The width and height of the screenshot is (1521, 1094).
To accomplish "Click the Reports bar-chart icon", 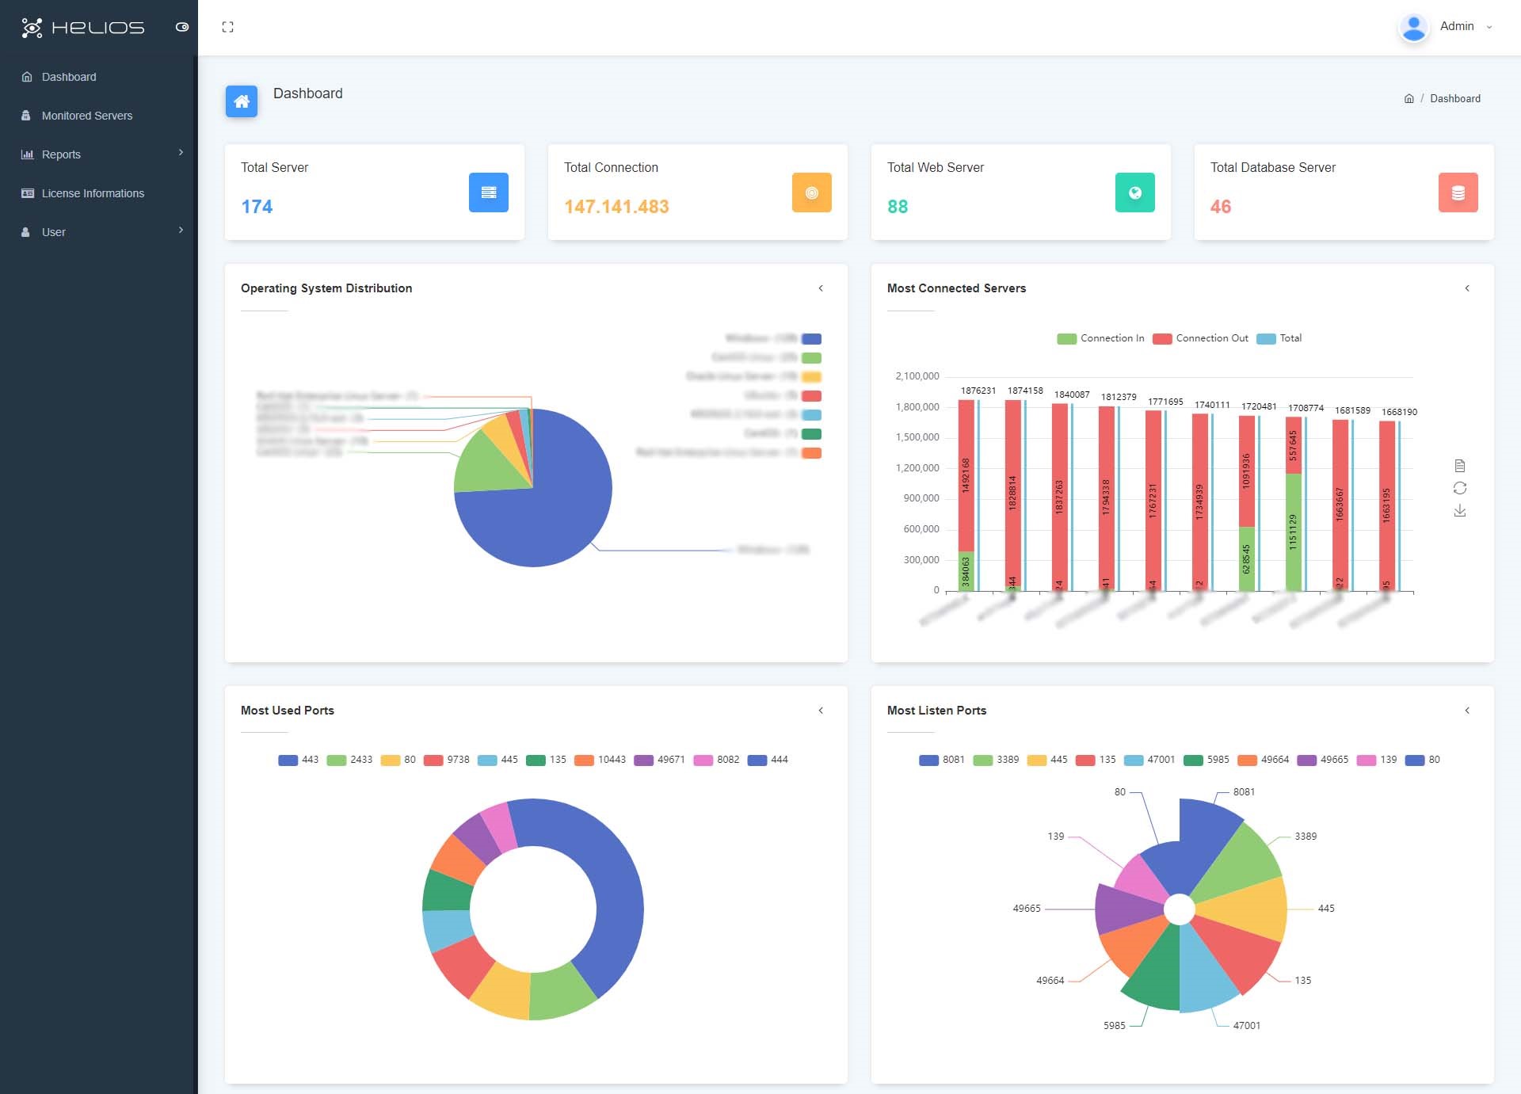I will tap(28, 154).
